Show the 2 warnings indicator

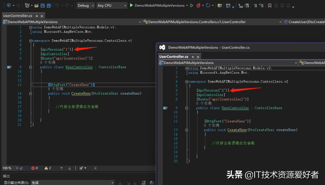[x=48, y=168]
